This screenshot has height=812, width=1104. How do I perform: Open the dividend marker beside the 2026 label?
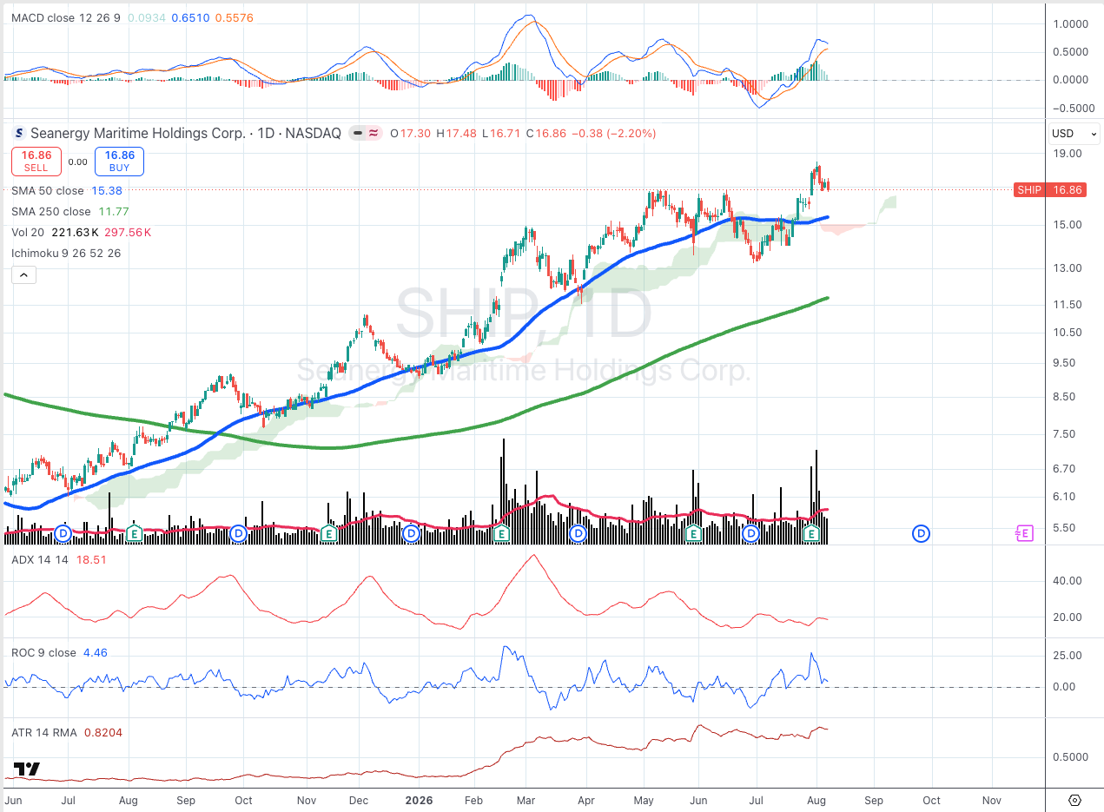point(411,532)
